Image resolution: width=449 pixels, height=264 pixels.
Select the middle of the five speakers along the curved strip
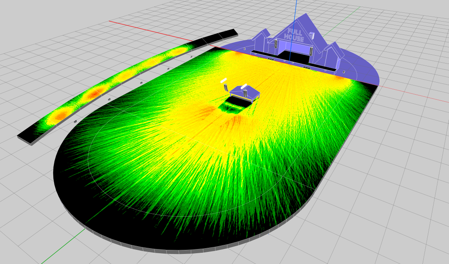141,82
